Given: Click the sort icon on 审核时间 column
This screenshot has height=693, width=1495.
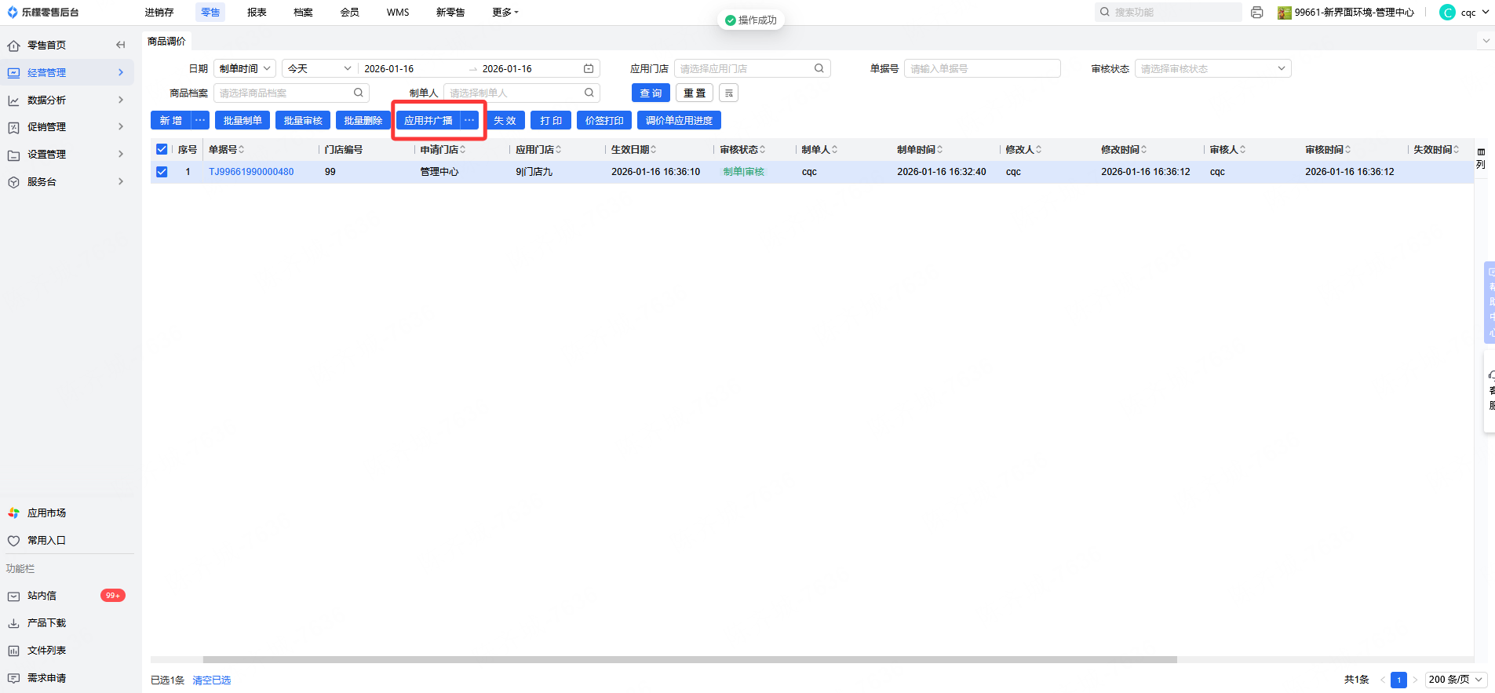Looking at the screenshot, I should (x=1348, y=150).
